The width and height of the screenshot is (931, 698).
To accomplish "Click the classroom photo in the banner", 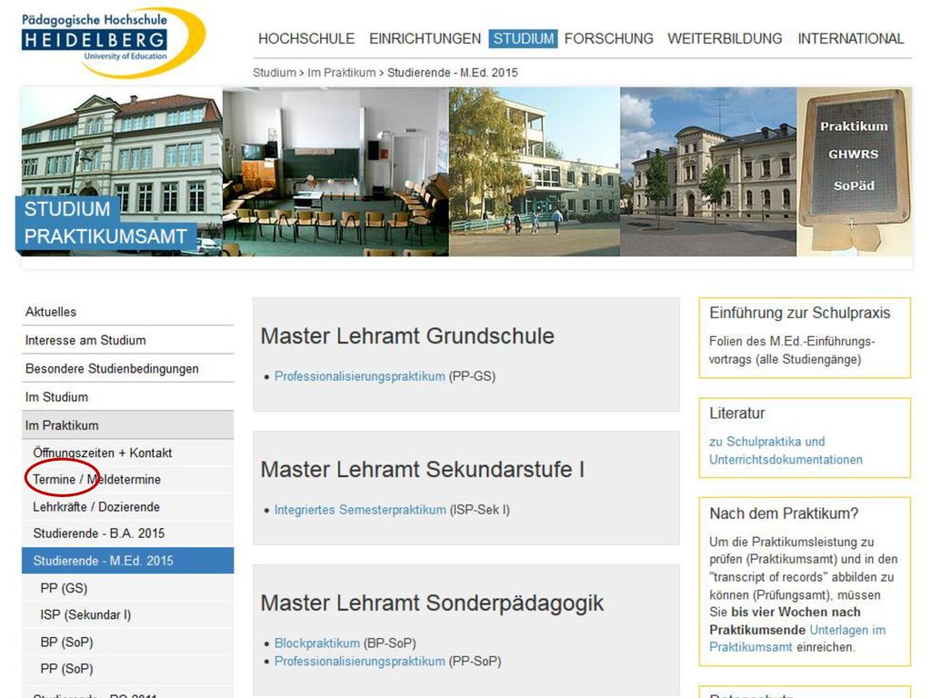I will click(x=336, y=172).
